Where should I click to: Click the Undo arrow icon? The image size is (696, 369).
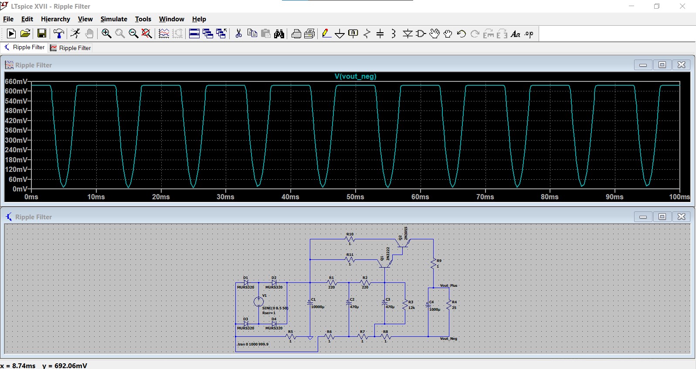(462, 34)
